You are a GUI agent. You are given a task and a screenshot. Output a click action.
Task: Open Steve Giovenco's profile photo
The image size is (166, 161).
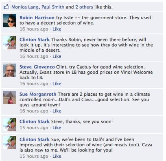pyautogui.click(x=10, y=70)
